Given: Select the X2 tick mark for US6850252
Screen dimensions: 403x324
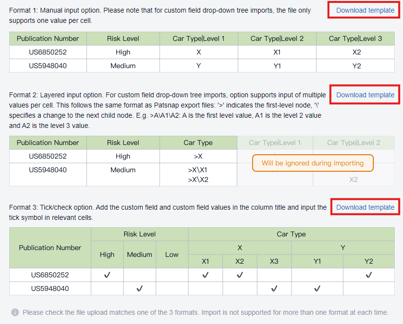Looking at the screenshot, I should 239,275.
